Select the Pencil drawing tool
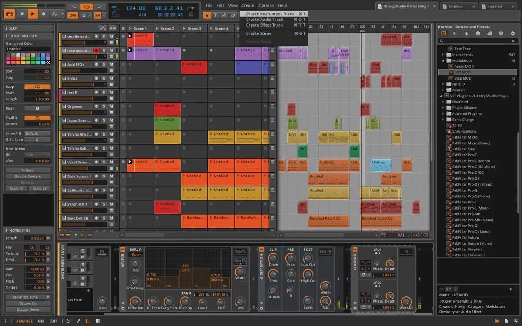Screen dimensions: 522x326 point(224,15)
